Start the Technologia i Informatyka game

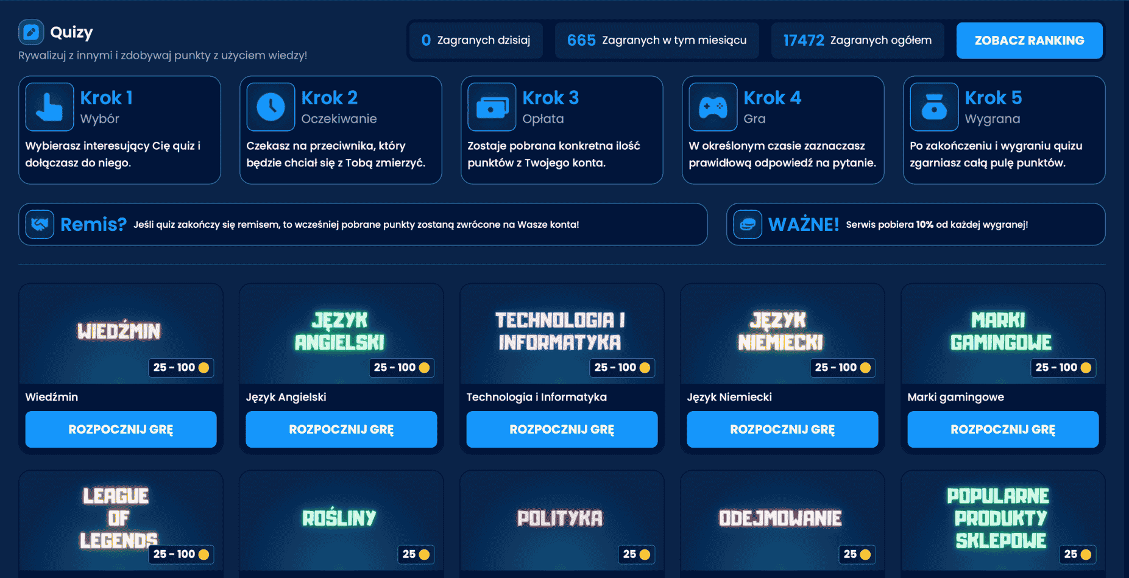[x=561, y=429]
